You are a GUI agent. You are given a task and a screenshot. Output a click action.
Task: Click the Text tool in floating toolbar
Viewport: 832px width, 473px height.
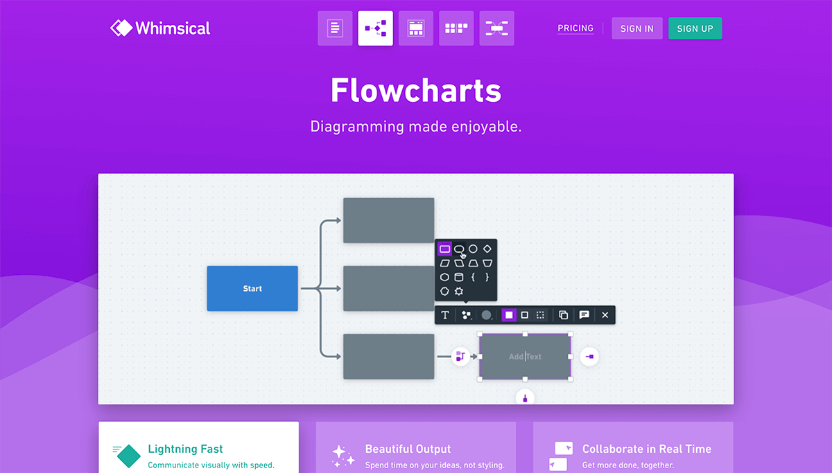445,315
